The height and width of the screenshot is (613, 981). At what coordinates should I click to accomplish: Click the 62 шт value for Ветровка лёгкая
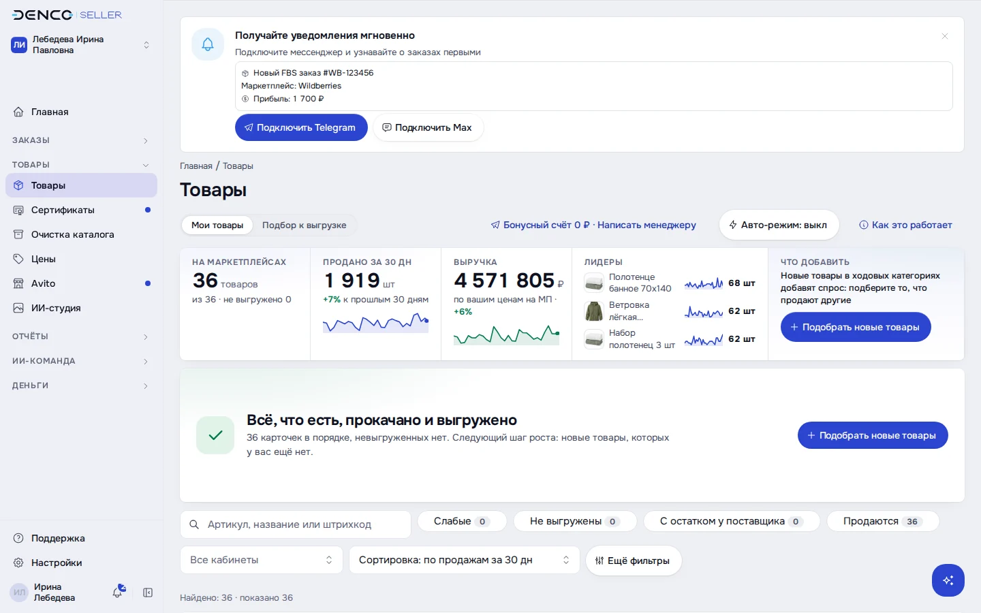742,311
